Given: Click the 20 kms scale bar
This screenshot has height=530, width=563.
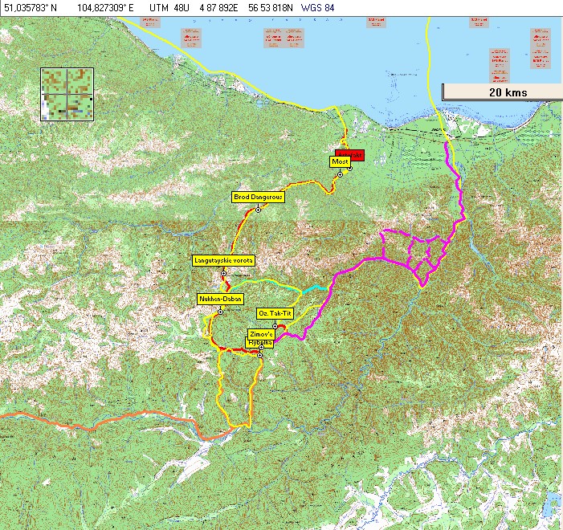Looking at the screenshot, I should coord(500,91).
